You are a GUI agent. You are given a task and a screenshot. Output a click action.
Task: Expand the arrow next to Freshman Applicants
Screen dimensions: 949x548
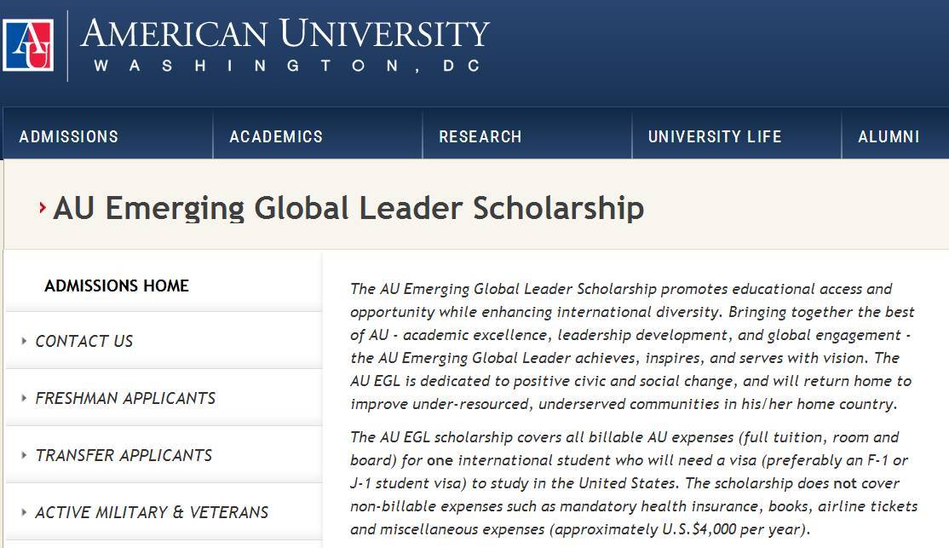pyautogui.click(x=24, y=398)
